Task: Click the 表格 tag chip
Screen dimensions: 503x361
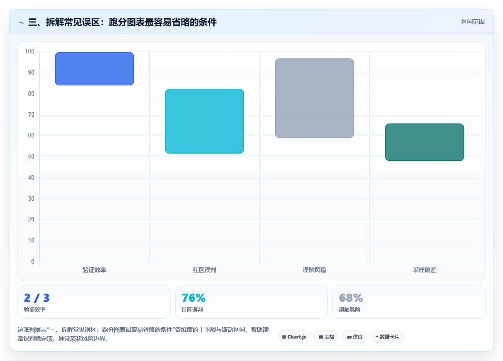Action: [x=326, y=337]
